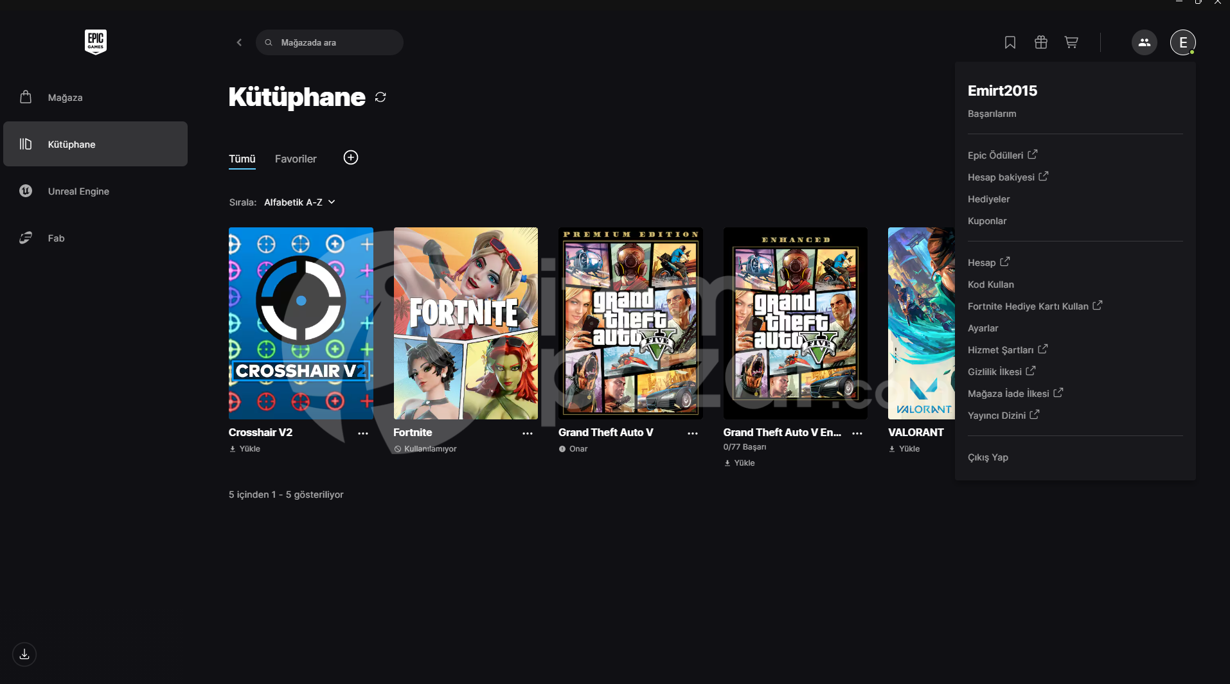Switch to the Tümü tab
1230x684 pixels.
[242, 159]
